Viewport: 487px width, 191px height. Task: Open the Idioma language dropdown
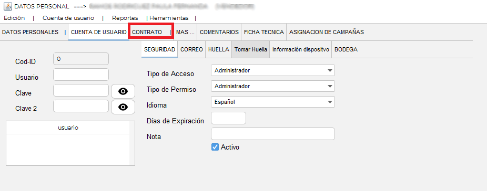273,102
